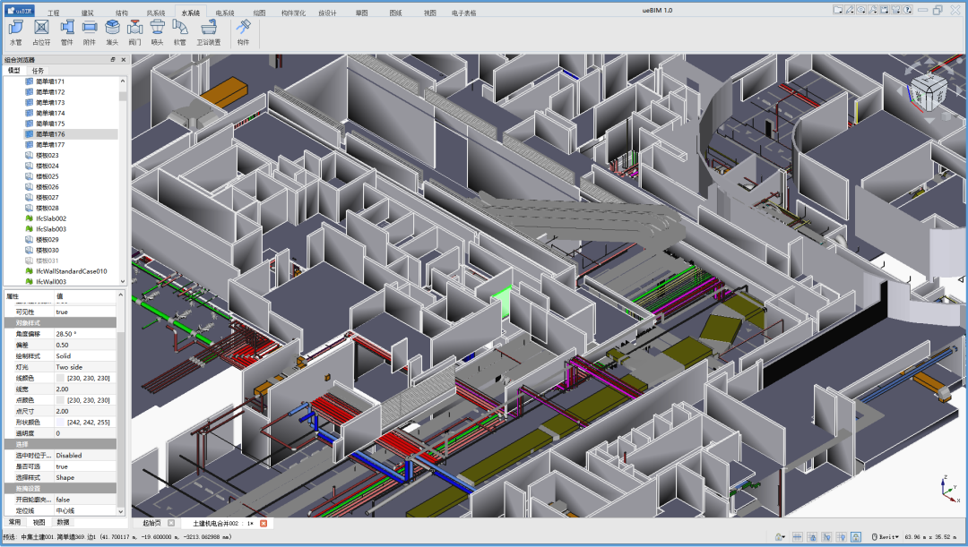Switch to the 电系统 ribbon tab
The height and width of the screenshot is (547, 968).
click(225, 13)
